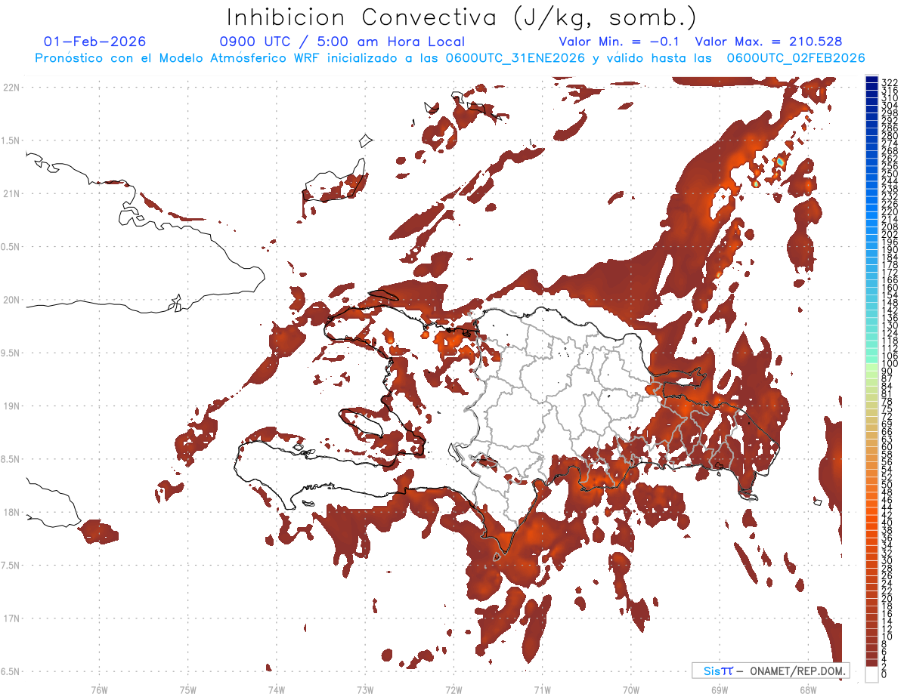Click the '76W' longitude label
907x700 pixels.
tap(99, 689)
